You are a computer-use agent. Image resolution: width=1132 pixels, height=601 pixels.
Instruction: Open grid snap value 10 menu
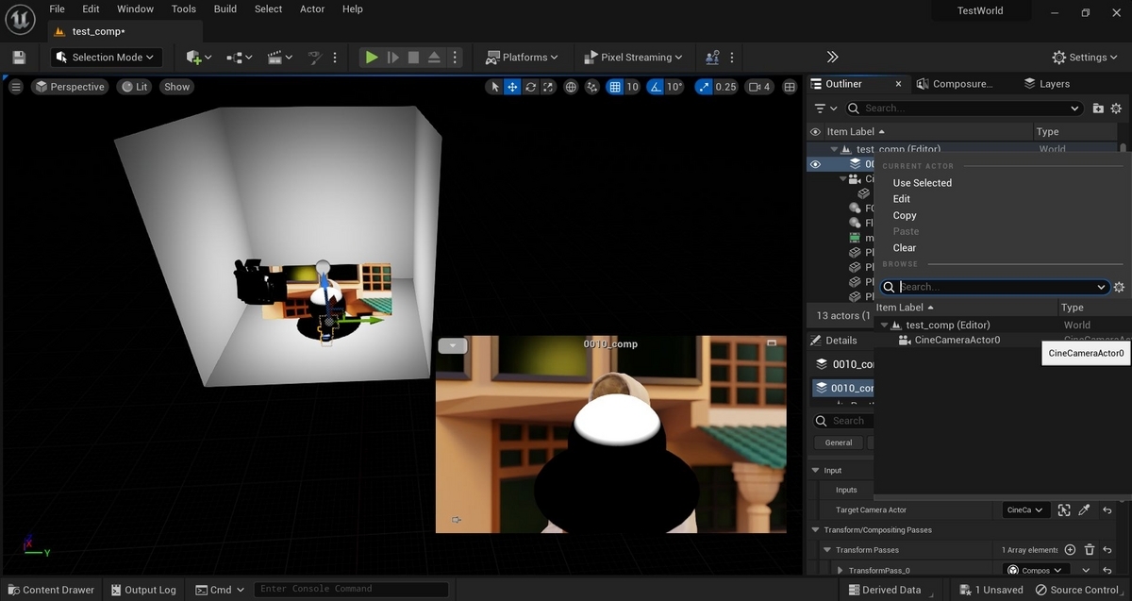click(632, 87)
